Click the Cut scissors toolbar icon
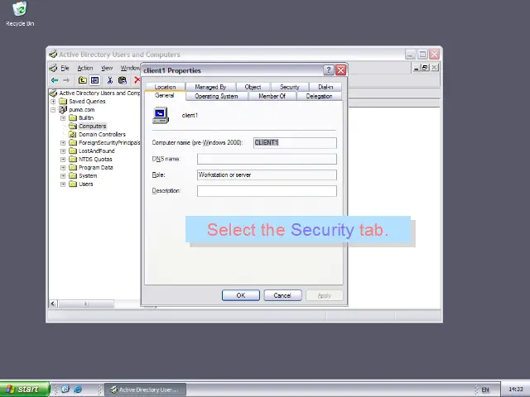Viewport: 530px width, 397px height. [110, 80]
